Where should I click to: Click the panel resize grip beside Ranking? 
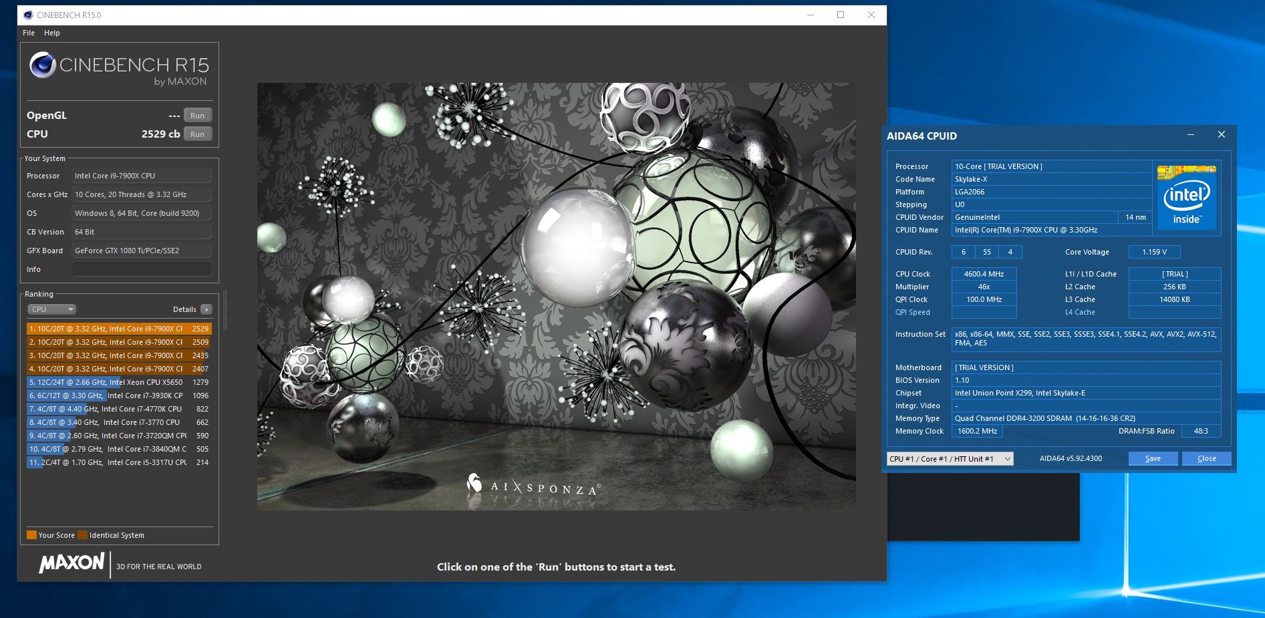225,311
